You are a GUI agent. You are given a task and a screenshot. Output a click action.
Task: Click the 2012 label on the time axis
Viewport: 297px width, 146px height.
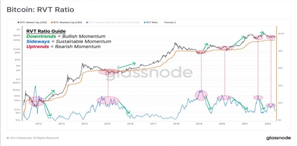tap(39, 124)
